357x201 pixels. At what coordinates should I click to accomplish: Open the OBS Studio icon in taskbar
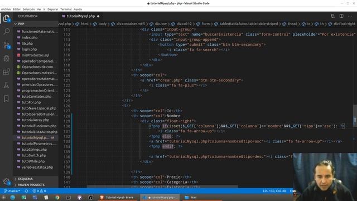tap(90, 197)
